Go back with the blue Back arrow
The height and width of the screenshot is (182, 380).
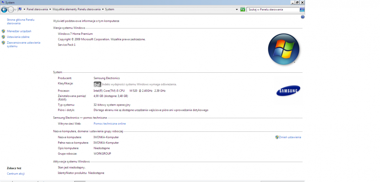[x=4, y=9]
